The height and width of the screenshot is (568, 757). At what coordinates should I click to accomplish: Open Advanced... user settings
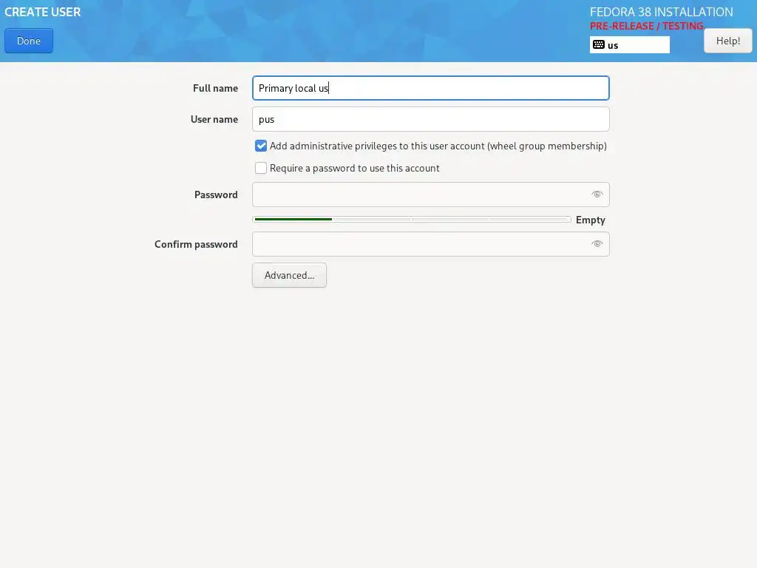pos(289,275)
